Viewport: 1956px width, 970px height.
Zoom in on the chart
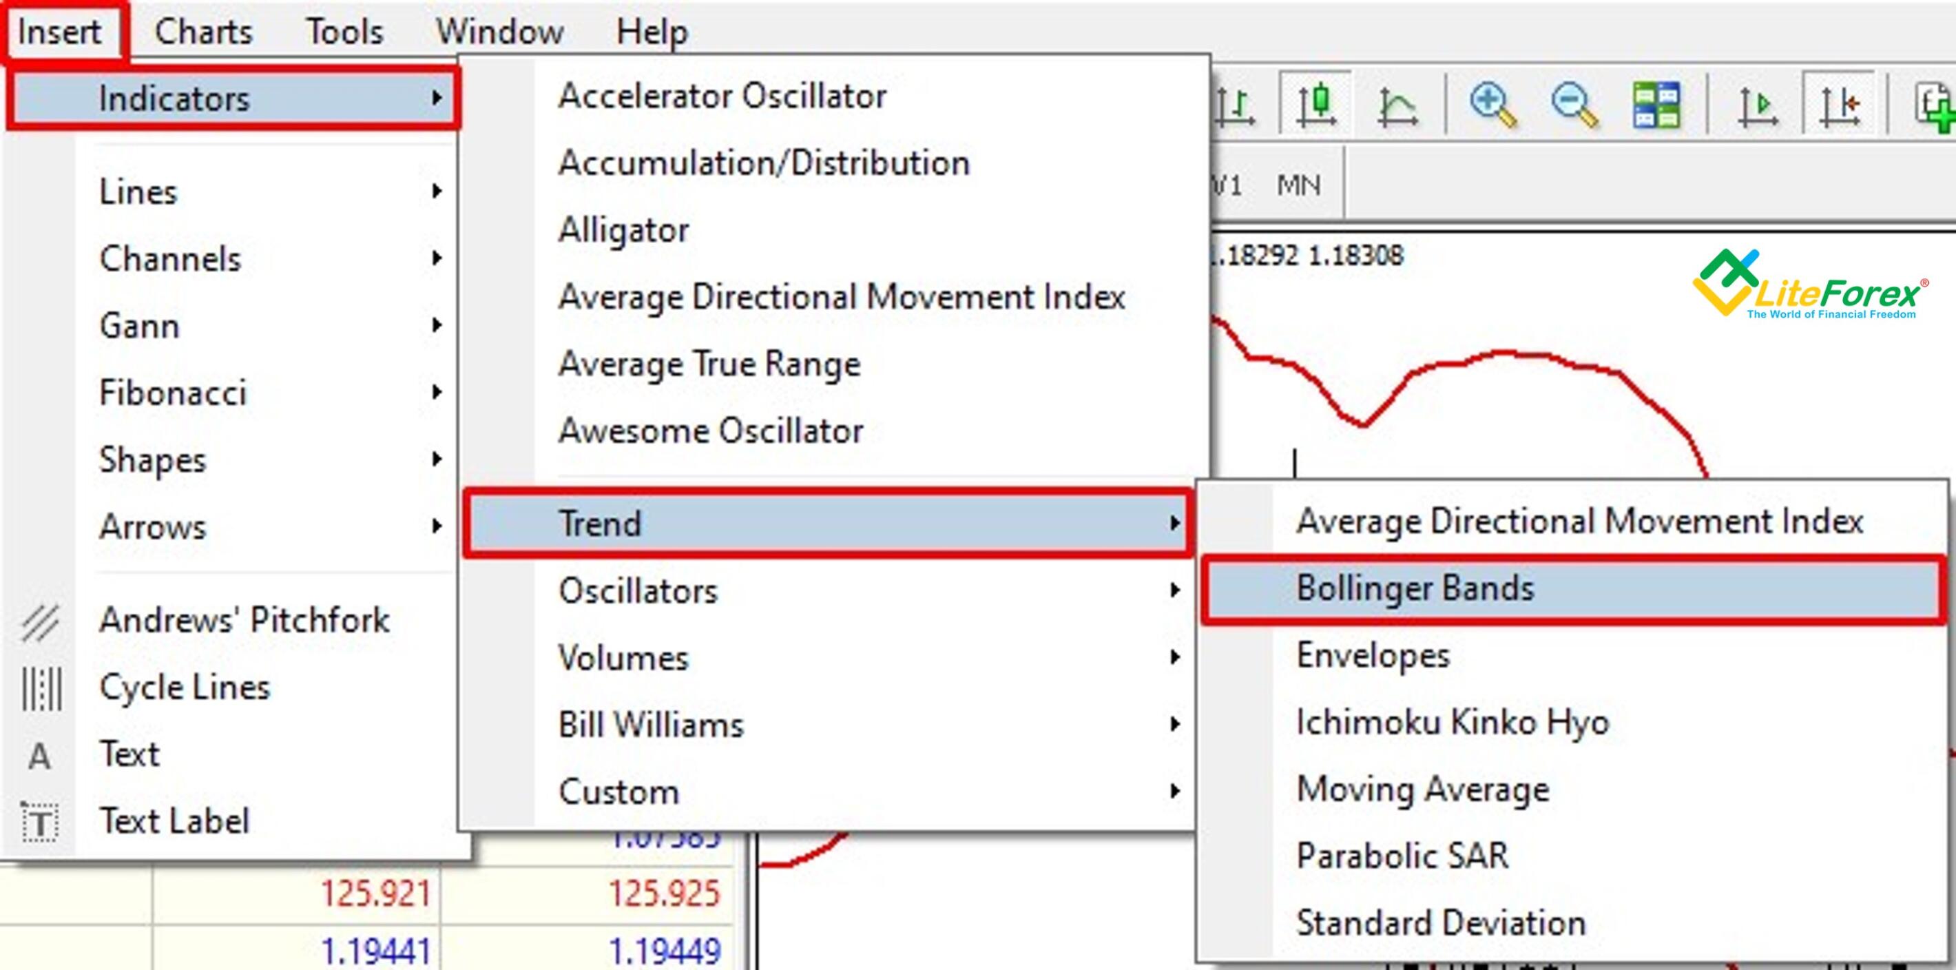click(x=1490, y=105)
